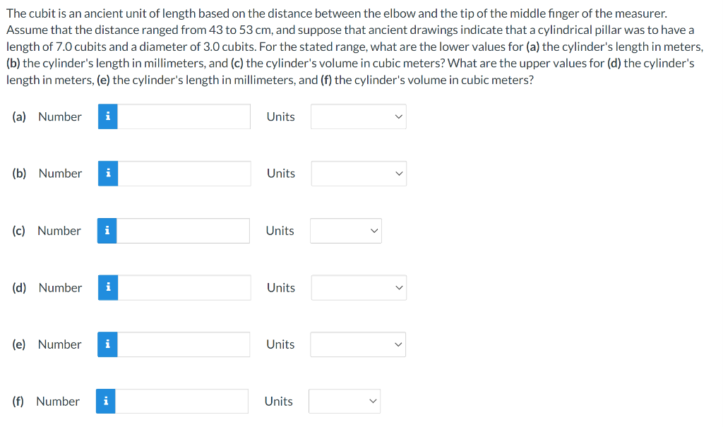Select the Number input for part (d)
The height and width of the screenshot is (427, 723).
[x=184, y=288]
